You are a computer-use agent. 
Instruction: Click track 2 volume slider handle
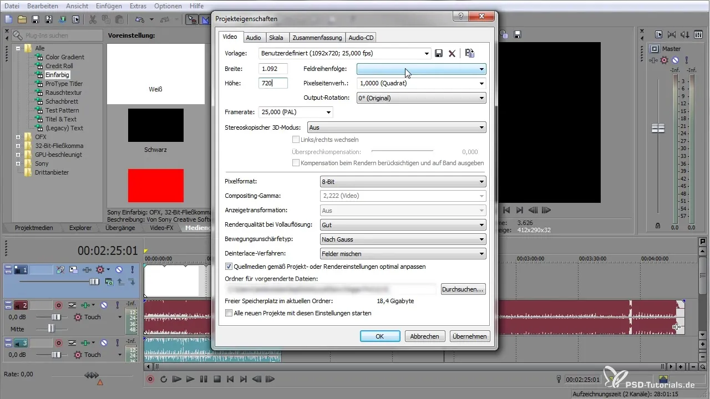(x=56, y=317)
